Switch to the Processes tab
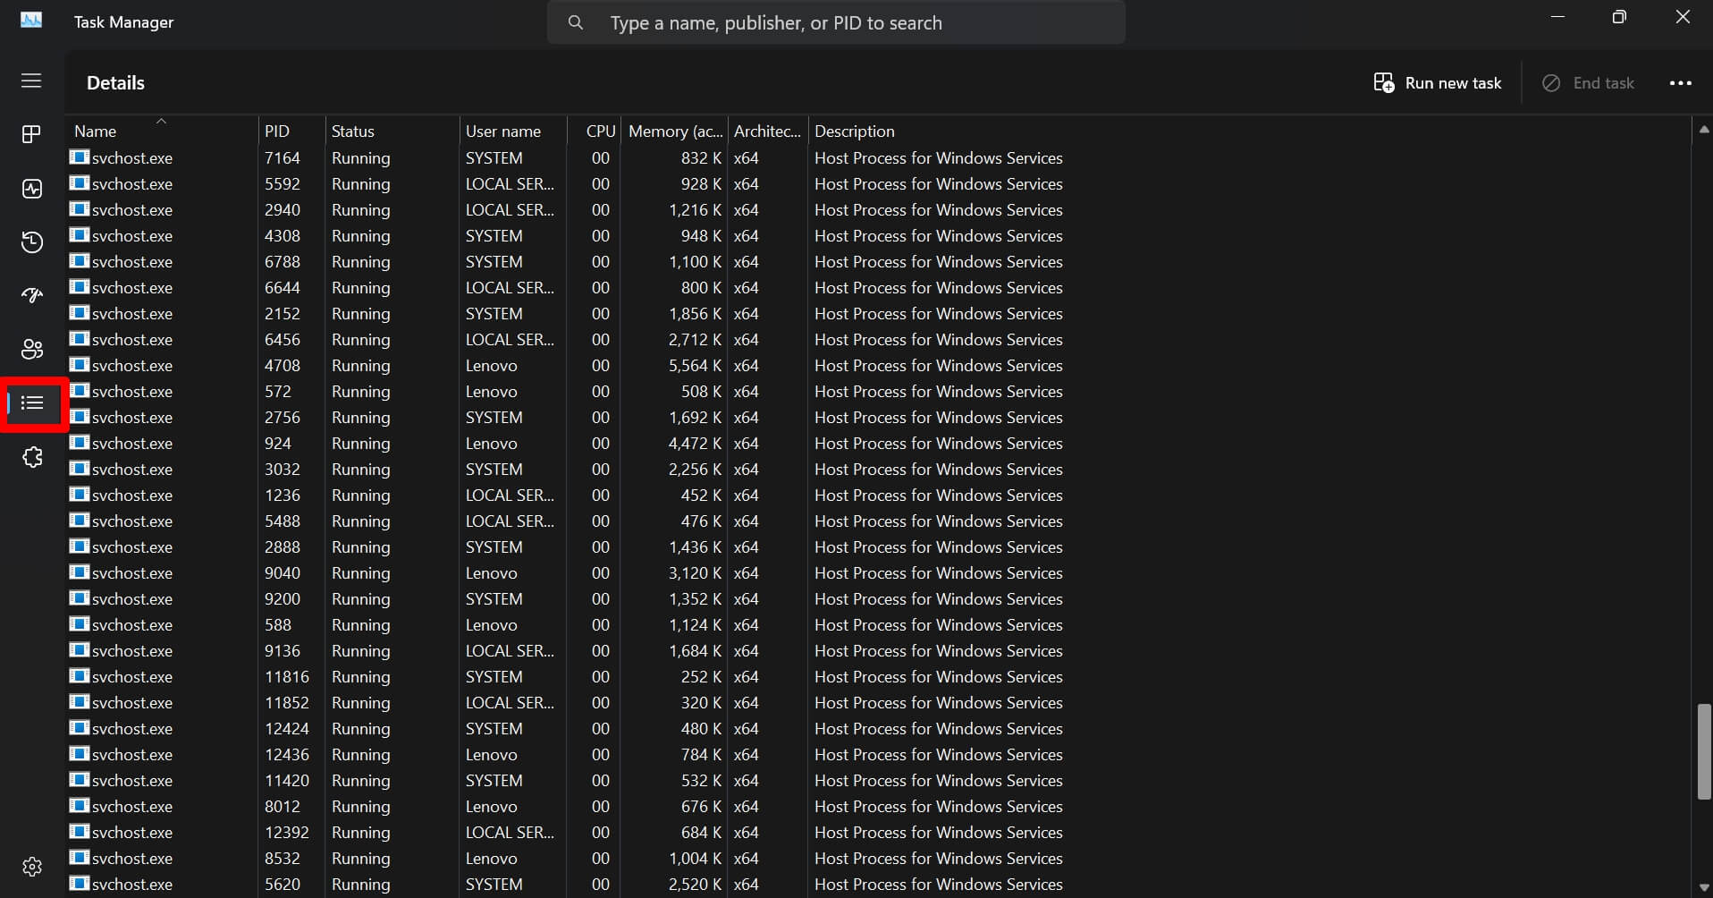This screenshot has height=898, width=1713. click(x=32, y=134)
